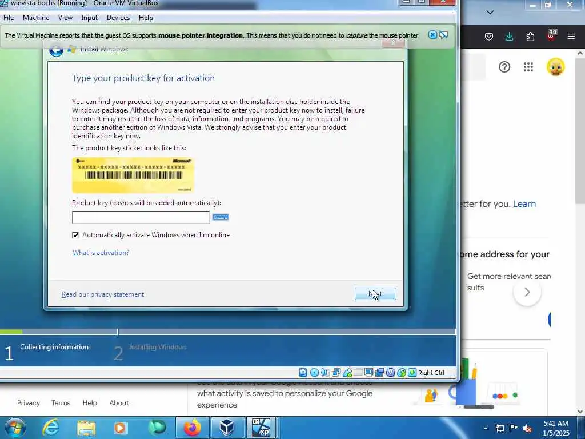Open Google help question mark icon
Screen dimensions: 585x439
coord(504,67)
